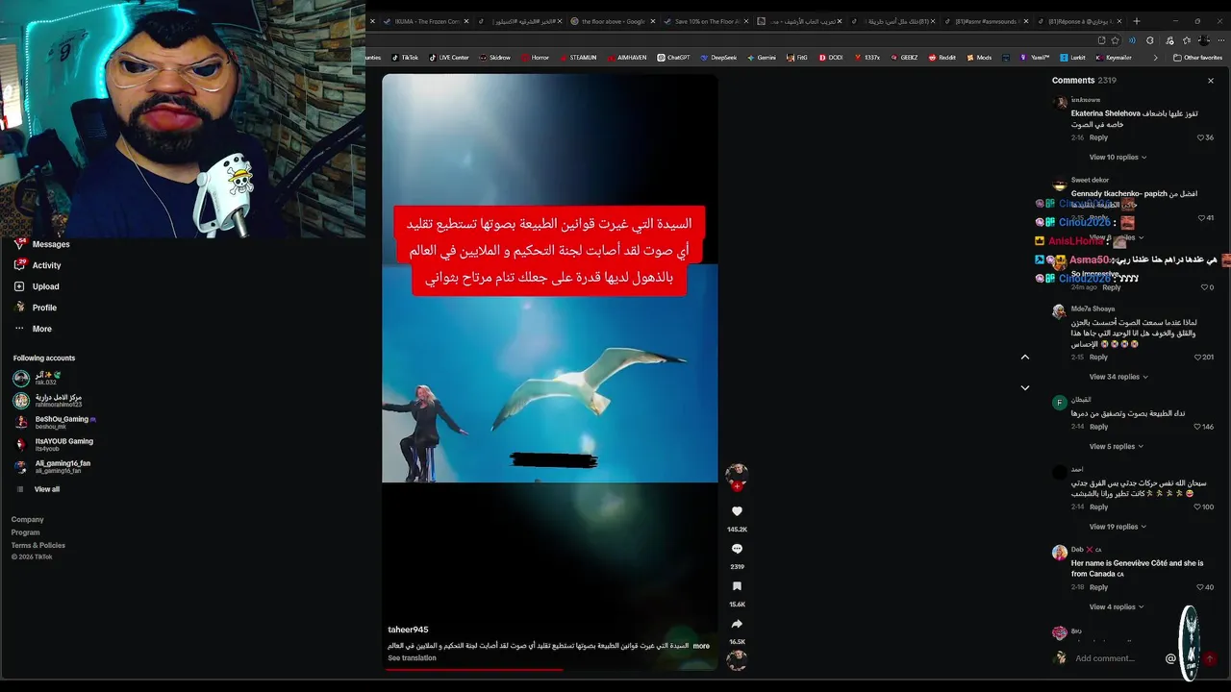The image size is (1231, 692).
Task: Go to next video with down chevron
Action: click(1025, 388)
